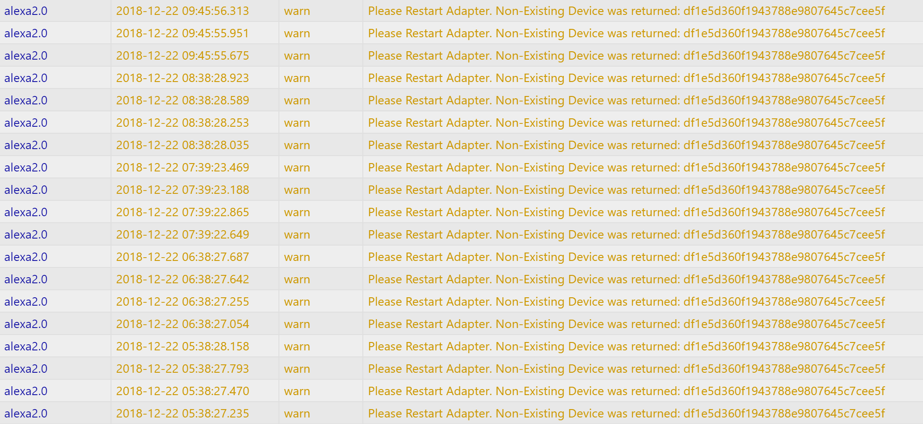Click the device ID message at 05:38:27.235

click(x=626, y=413)
